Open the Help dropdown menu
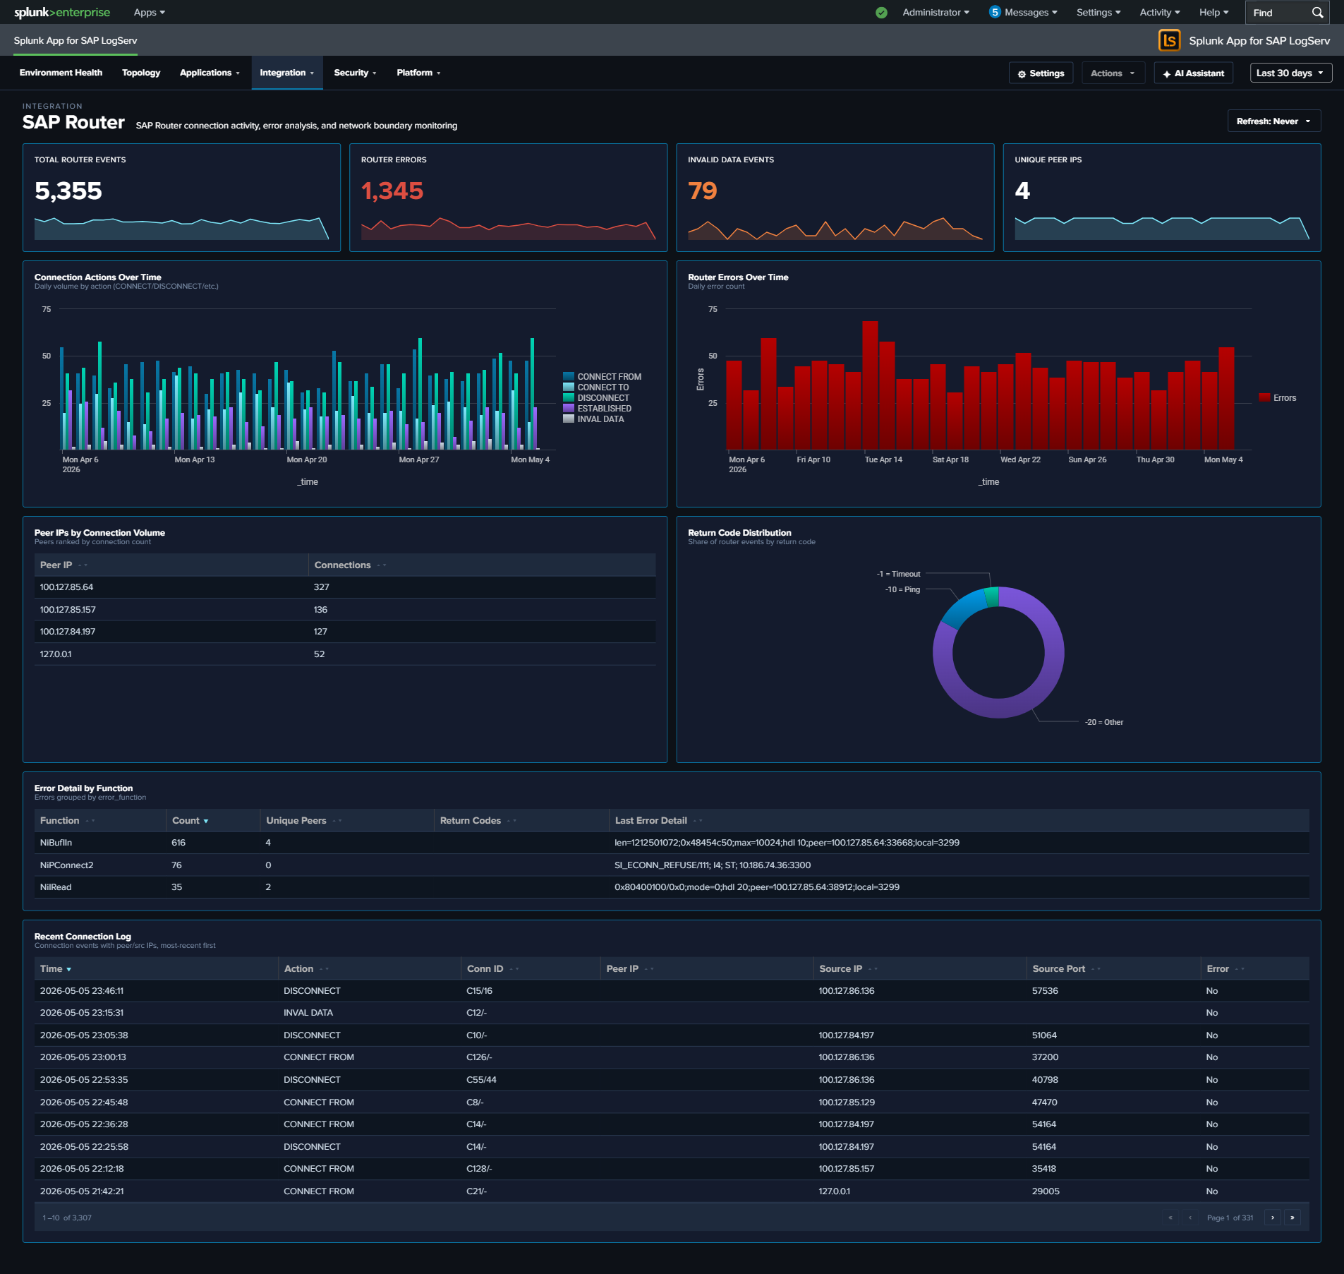The width and height of the screenshot is (1344, 1274). point(1214,13)
